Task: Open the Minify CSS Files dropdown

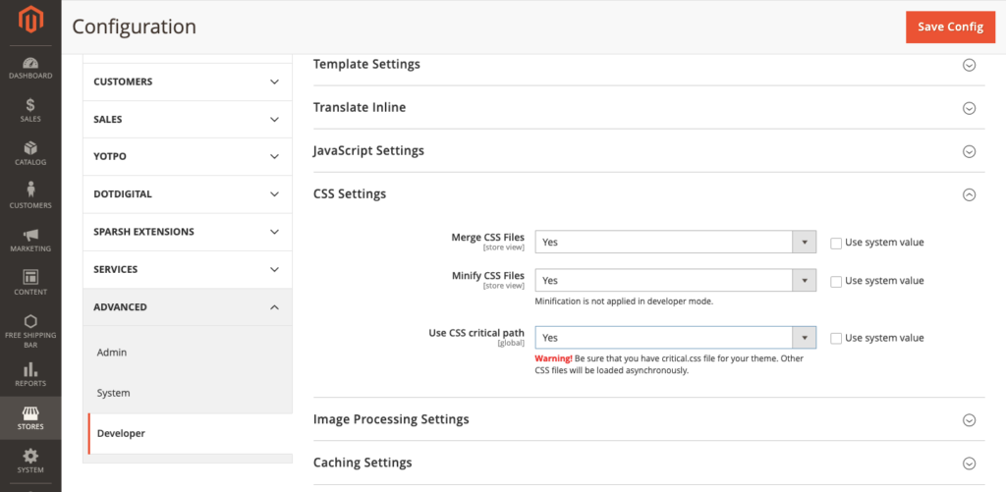Action: pyautogui.click(x=676, y=280)
